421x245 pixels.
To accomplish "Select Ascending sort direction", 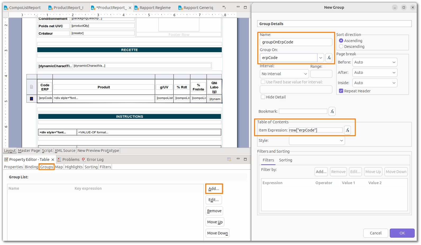I will tap(341, 41).
